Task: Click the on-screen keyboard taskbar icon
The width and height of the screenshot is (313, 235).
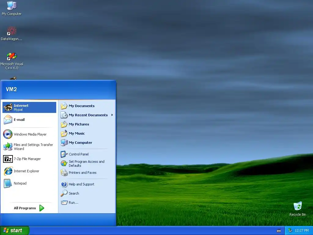Action: pos(279,231)
